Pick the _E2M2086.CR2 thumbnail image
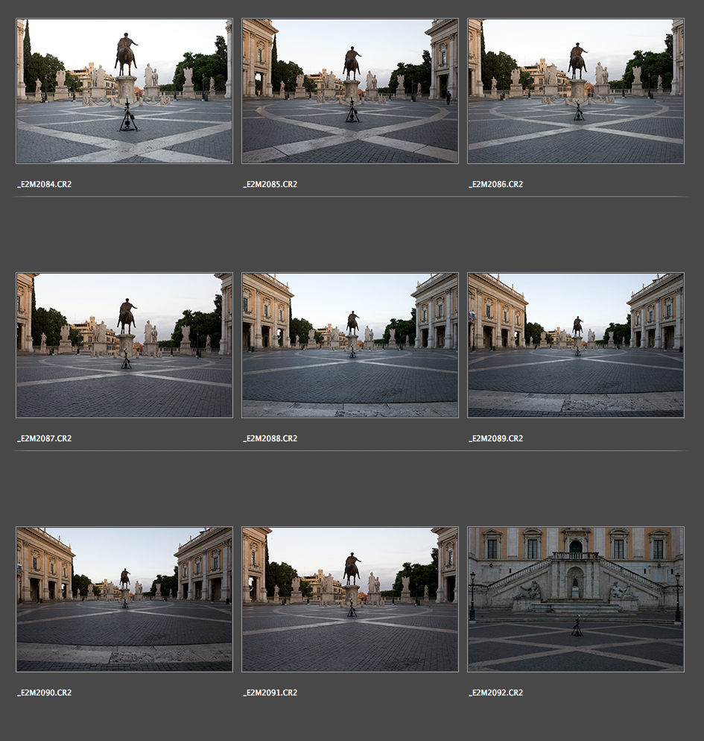This screenshot has width=704, height=741. 576,91
